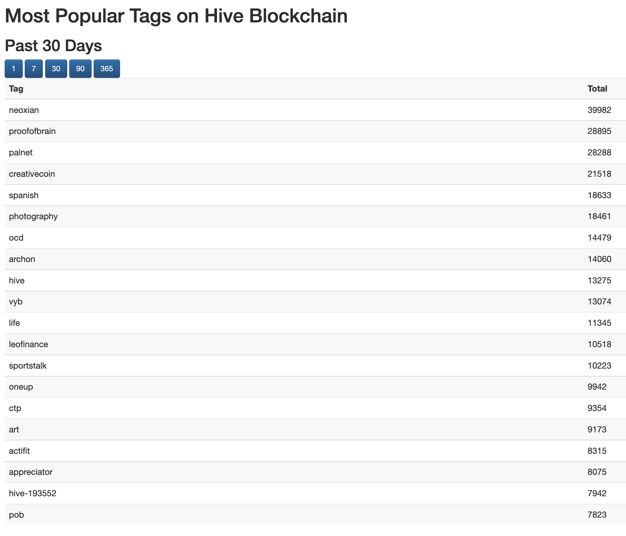Image resolution: width=626 pixels, height=536 pixels.
Task: Click the photography tag entry
Action: click(33, 217)
